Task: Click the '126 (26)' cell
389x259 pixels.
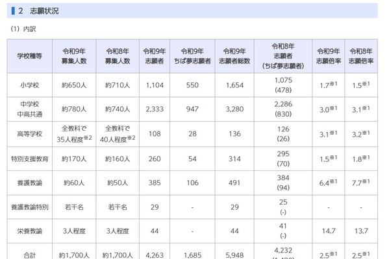Action: pos(283,134)
